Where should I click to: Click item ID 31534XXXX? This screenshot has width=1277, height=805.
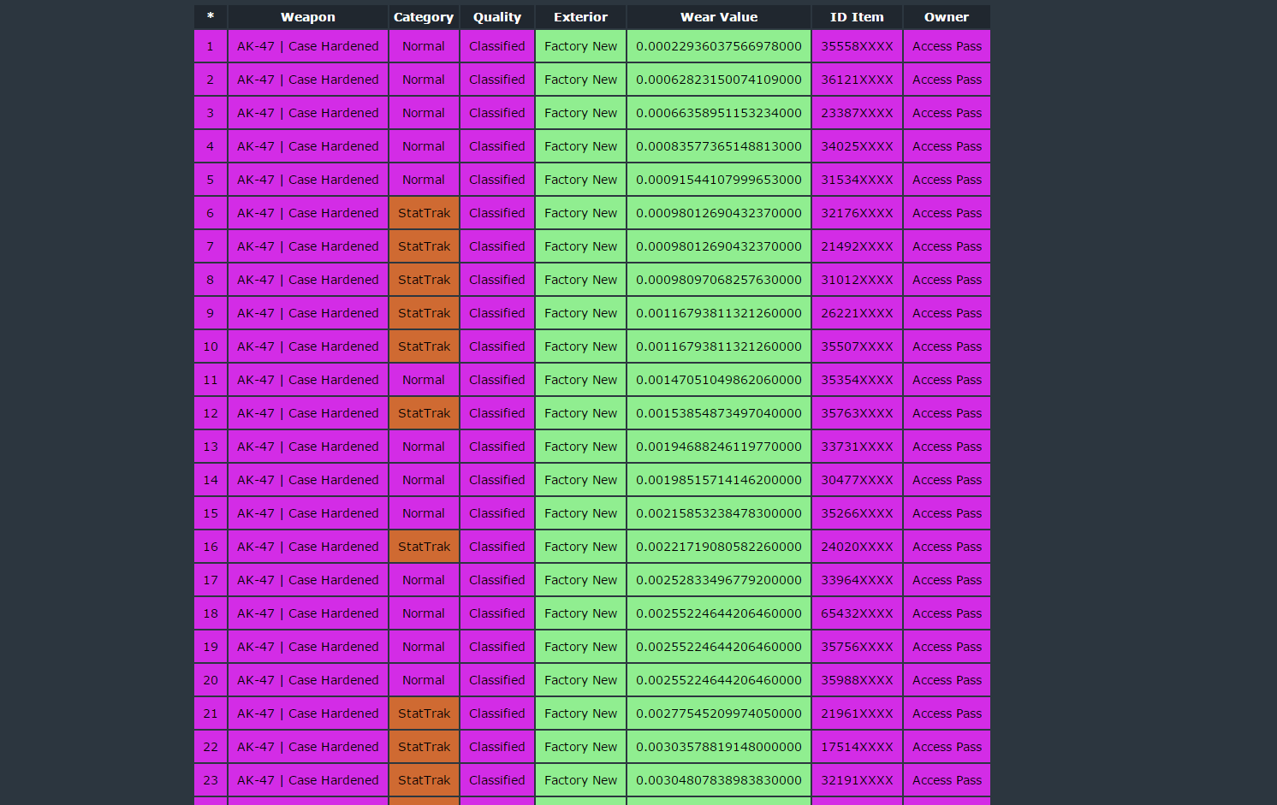pyautogui.click(x=857, y=180)
